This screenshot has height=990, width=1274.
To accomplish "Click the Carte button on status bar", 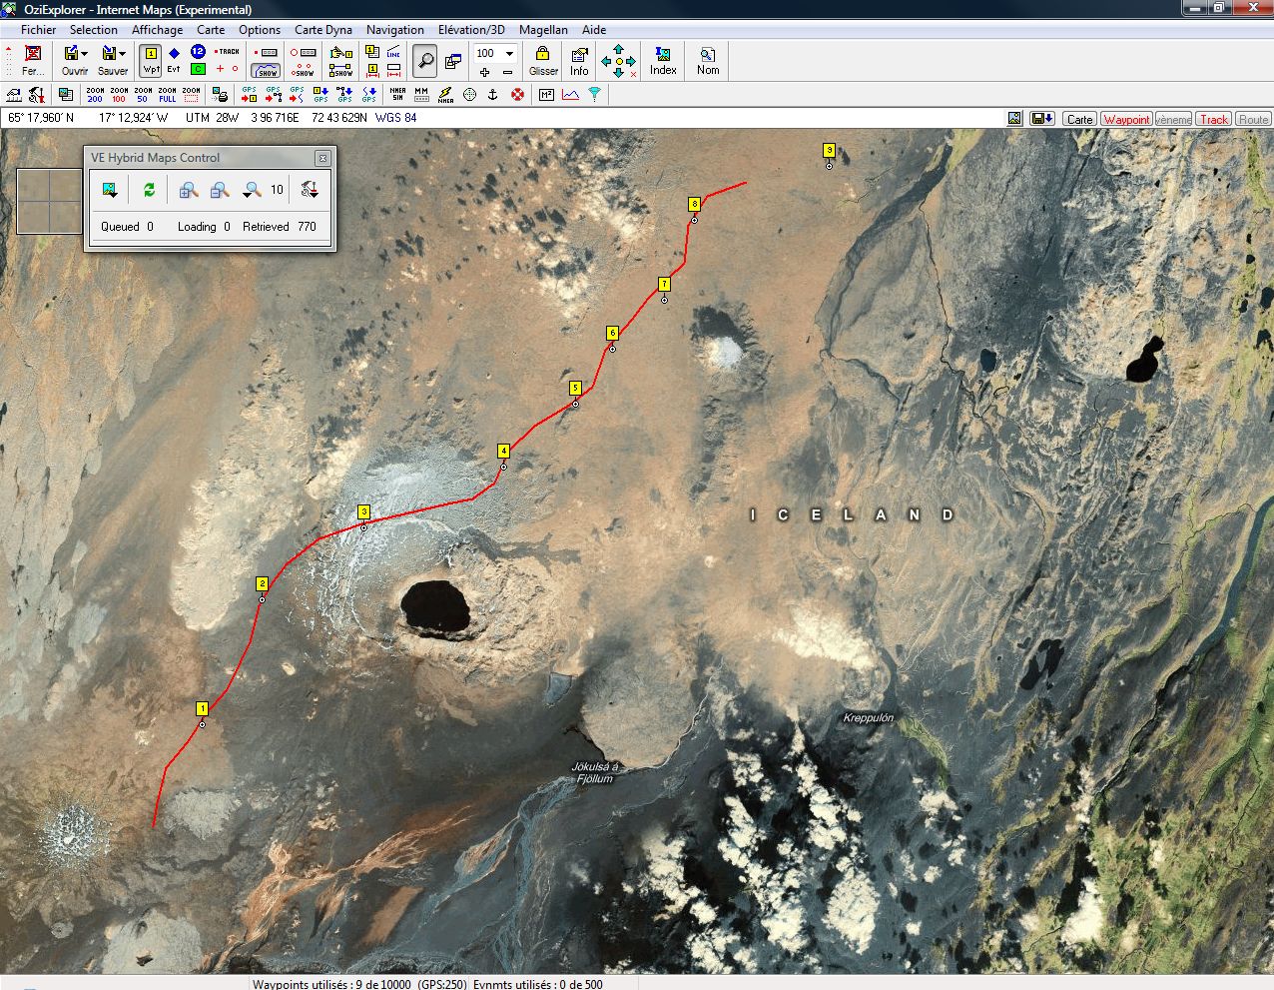I will [x=1078, y=119].
